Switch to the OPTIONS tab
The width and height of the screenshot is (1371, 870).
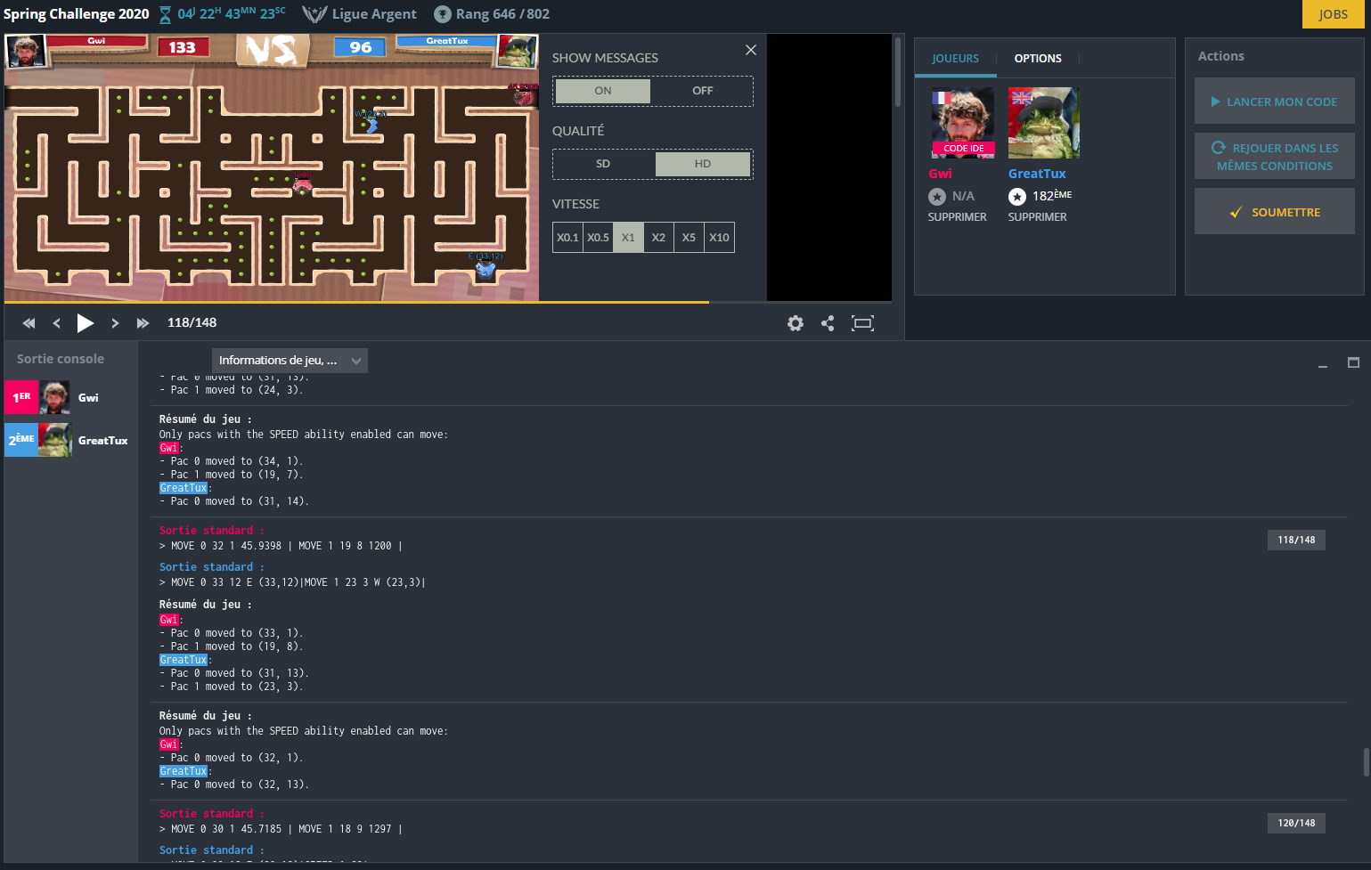click(1038, 59)
